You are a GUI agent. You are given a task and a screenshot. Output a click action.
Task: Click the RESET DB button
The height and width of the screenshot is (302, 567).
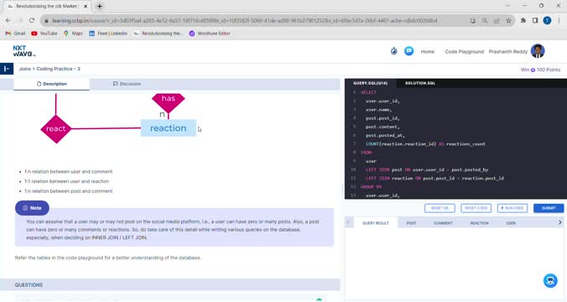(x=440, y=208)
